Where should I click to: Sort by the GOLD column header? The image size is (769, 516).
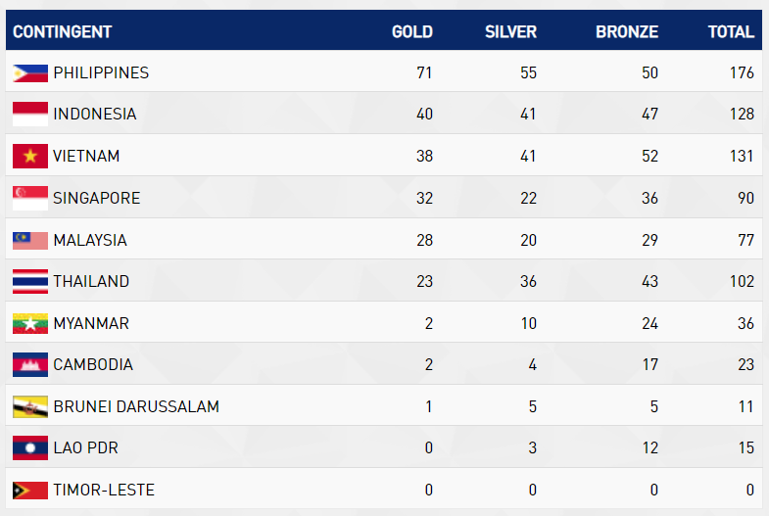tap(412, 32)
